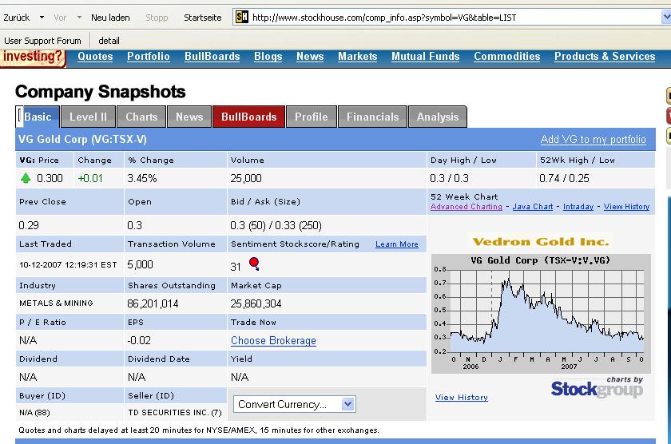This screenshot has width=671, height=444.
Task: Switch to the Analysis tab
Action: [438, 117]
